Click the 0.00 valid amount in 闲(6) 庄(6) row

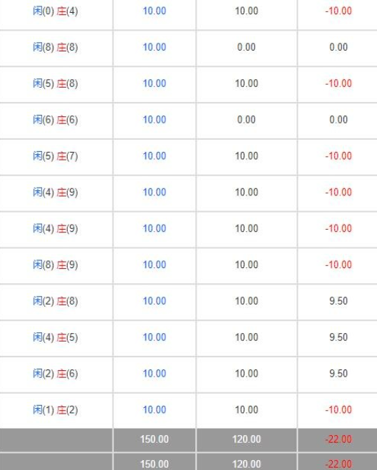click(247, 120)
